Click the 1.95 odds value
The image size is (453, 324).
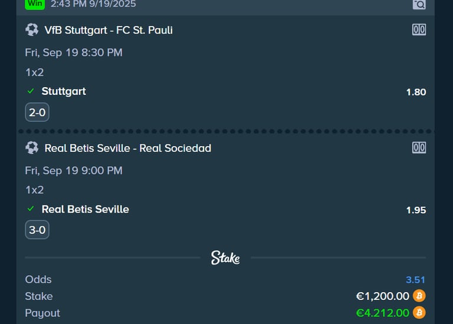coord(416,210)
